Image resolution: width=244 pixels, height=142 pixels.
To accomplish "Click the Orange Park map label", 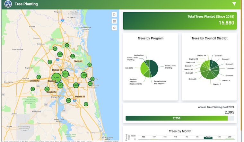I will coord(56,97).
